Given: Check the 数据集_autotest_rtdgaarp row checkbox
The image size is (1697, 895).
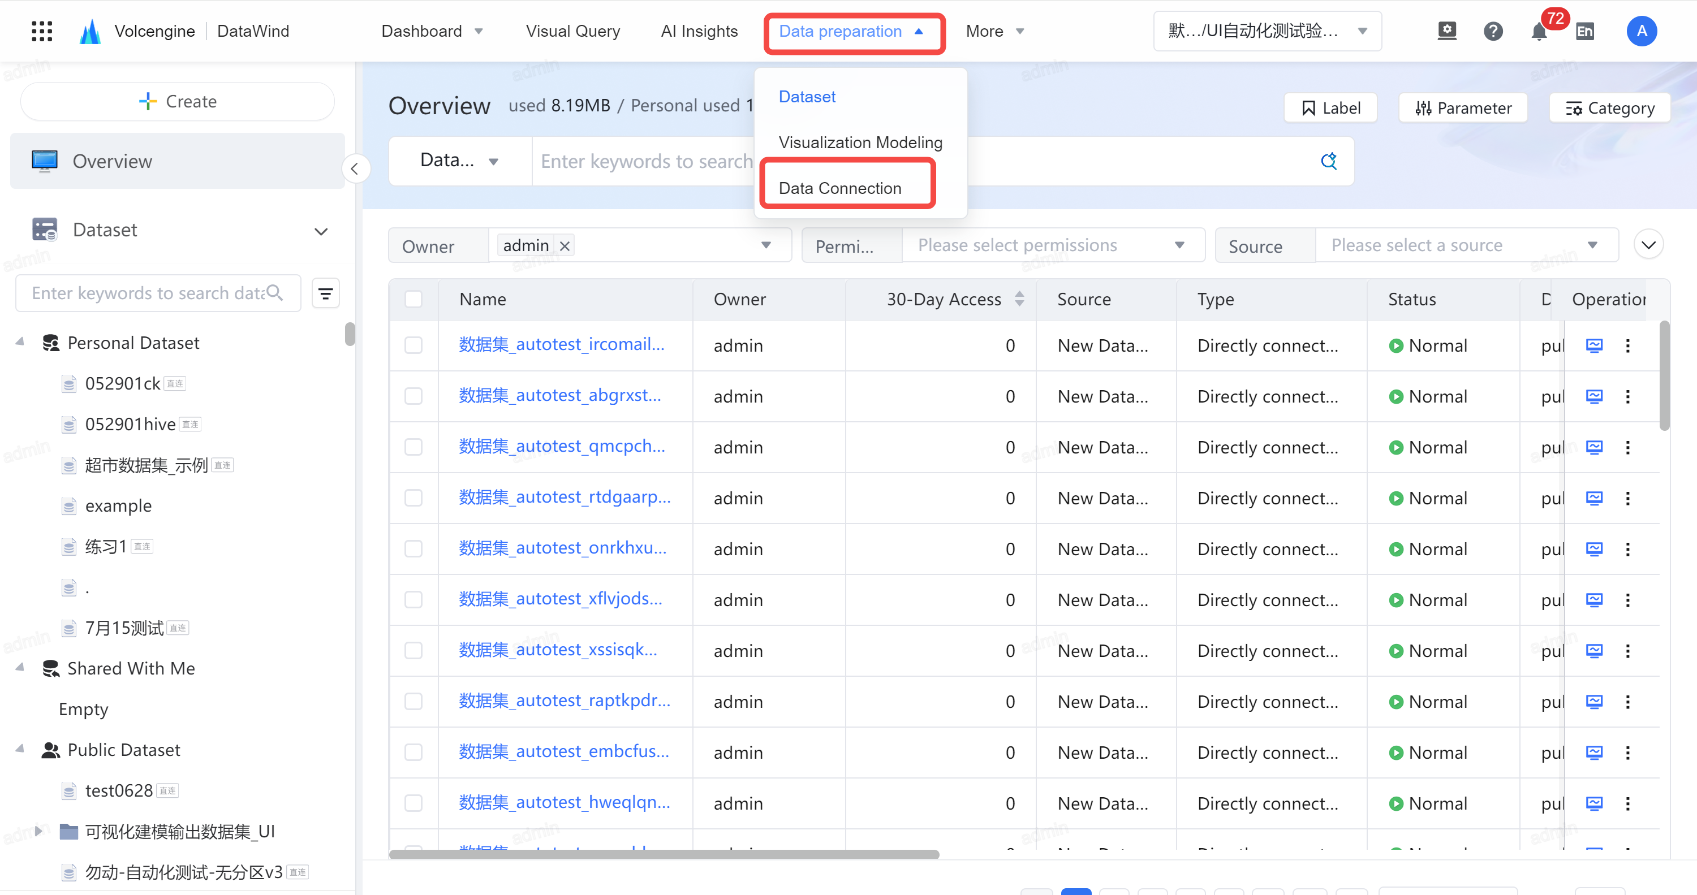Looking at the screenshot, I should 413,498.
